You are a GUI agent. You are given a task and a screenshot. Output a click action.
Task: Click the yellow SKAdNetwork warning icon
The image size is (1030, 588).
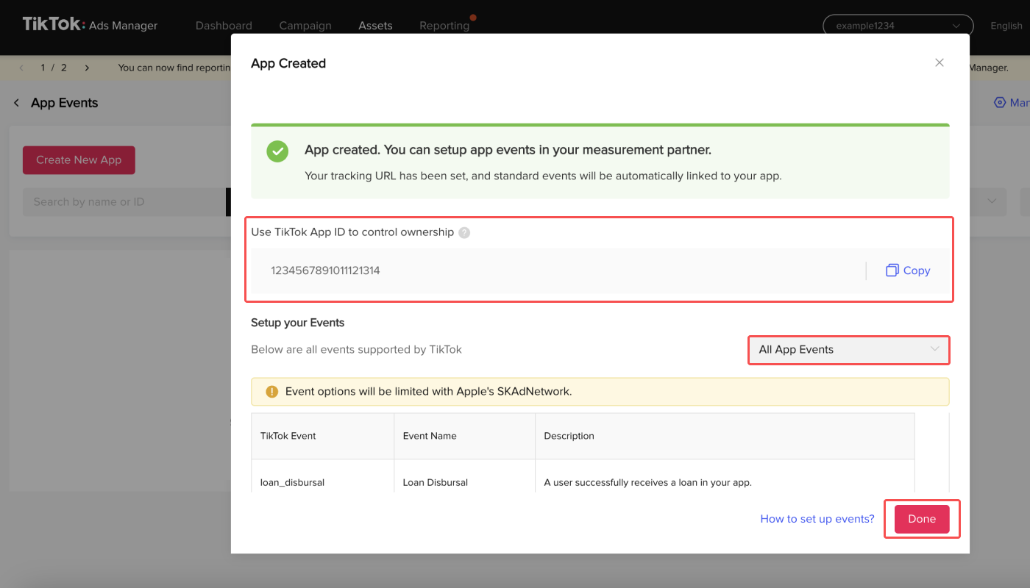pyautogui.click(x=272, y=392)
